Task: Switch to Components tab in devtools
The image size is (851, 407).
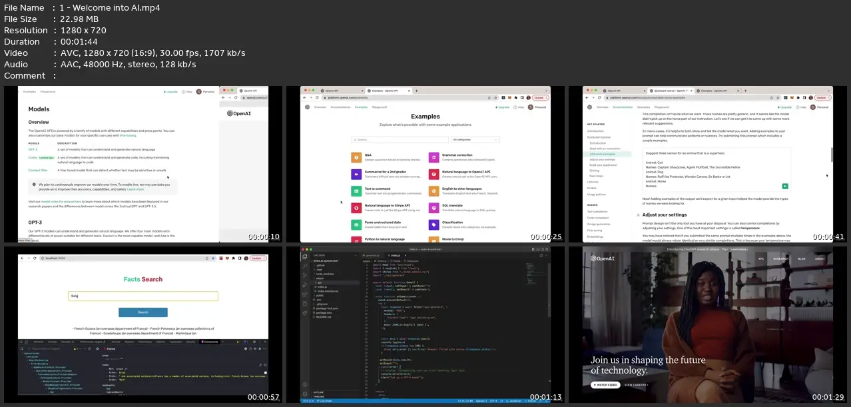Action: [210, 341]
